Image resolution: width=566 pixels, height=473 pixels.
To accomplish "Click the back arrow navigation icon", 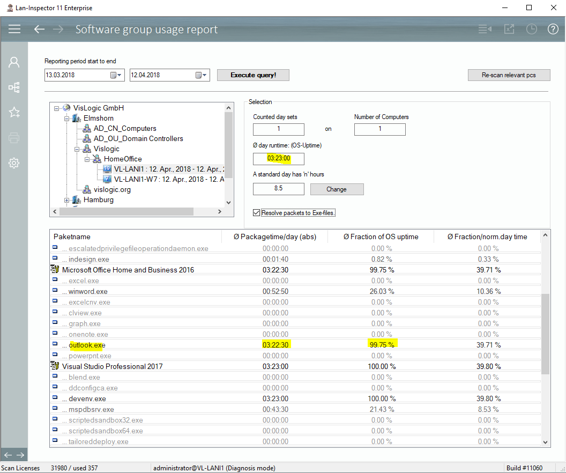I will tap(39, 29).
